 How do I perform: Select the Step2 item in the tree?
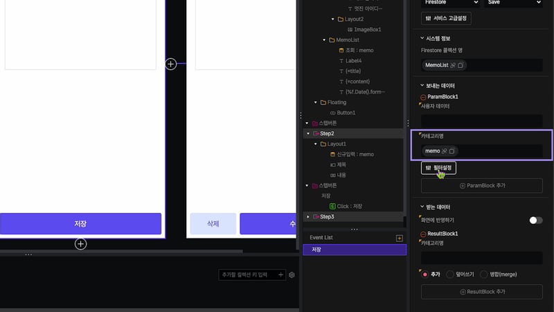point(327,133)
